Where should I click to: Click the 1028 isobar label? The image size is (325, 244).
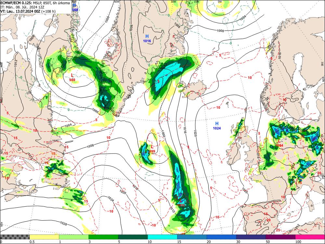pyautogui.click(x=63, y=223)
